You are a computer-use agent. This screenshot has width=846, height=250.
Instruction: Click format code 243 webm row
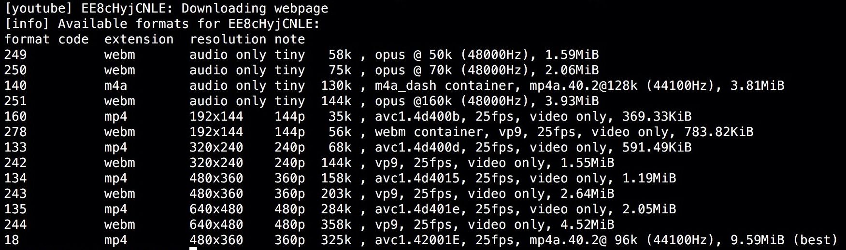point(309,194)
